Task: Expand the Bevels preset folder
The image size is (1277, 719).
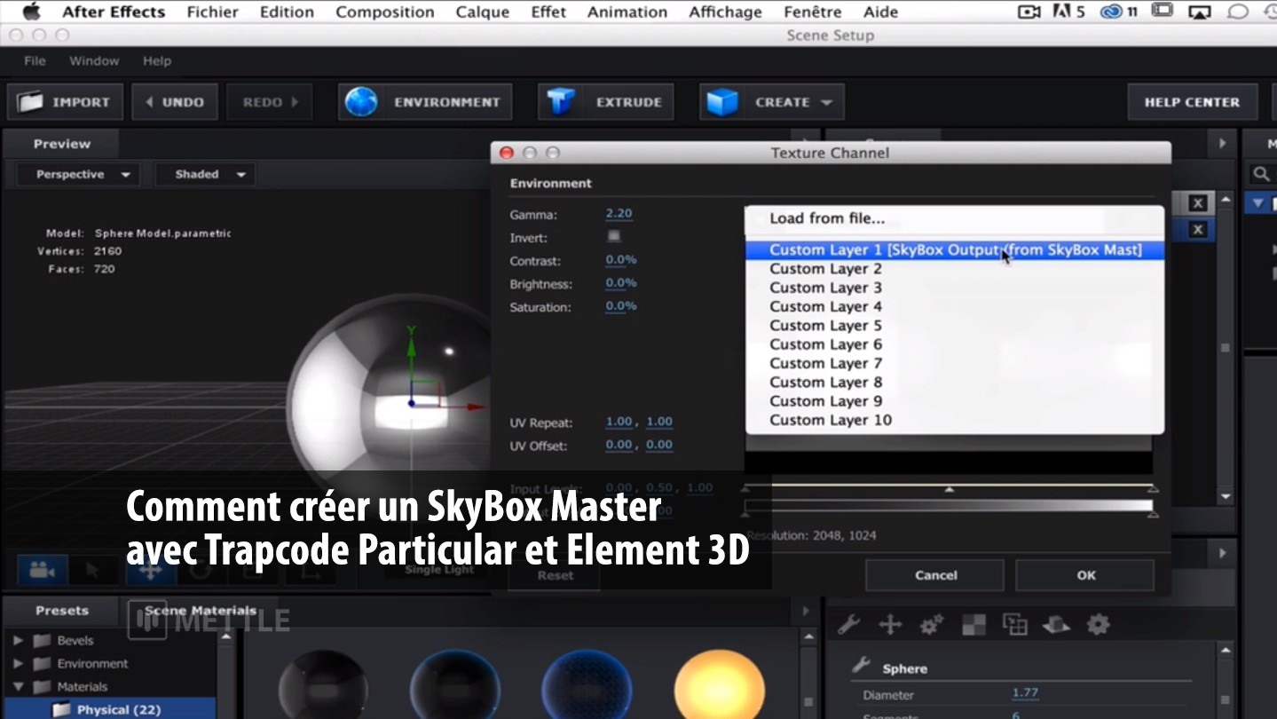Action: pyautogui.click(x=19, y=640)
